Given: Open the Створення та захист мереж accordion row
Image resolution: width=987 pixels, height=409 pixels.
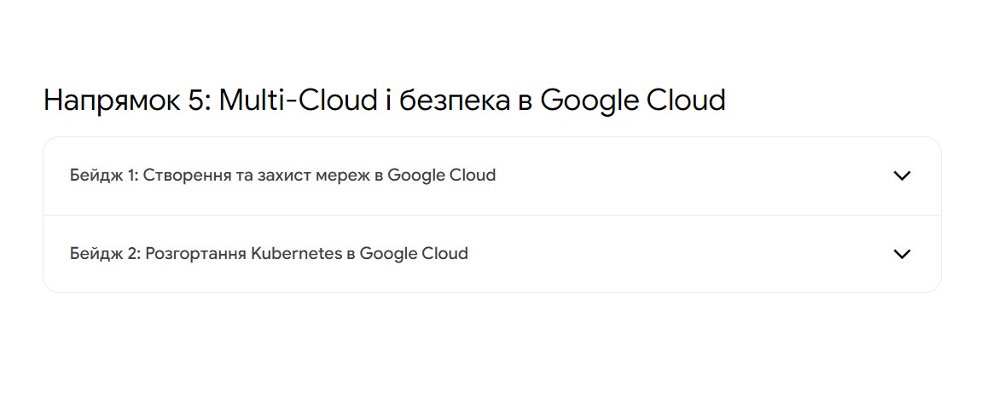Looking at the screenshot, I should [492, 176].
